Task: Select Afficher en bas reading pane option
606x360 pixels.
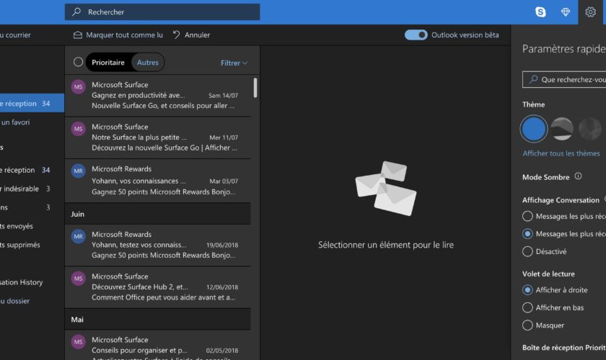Action: [528, 307]
